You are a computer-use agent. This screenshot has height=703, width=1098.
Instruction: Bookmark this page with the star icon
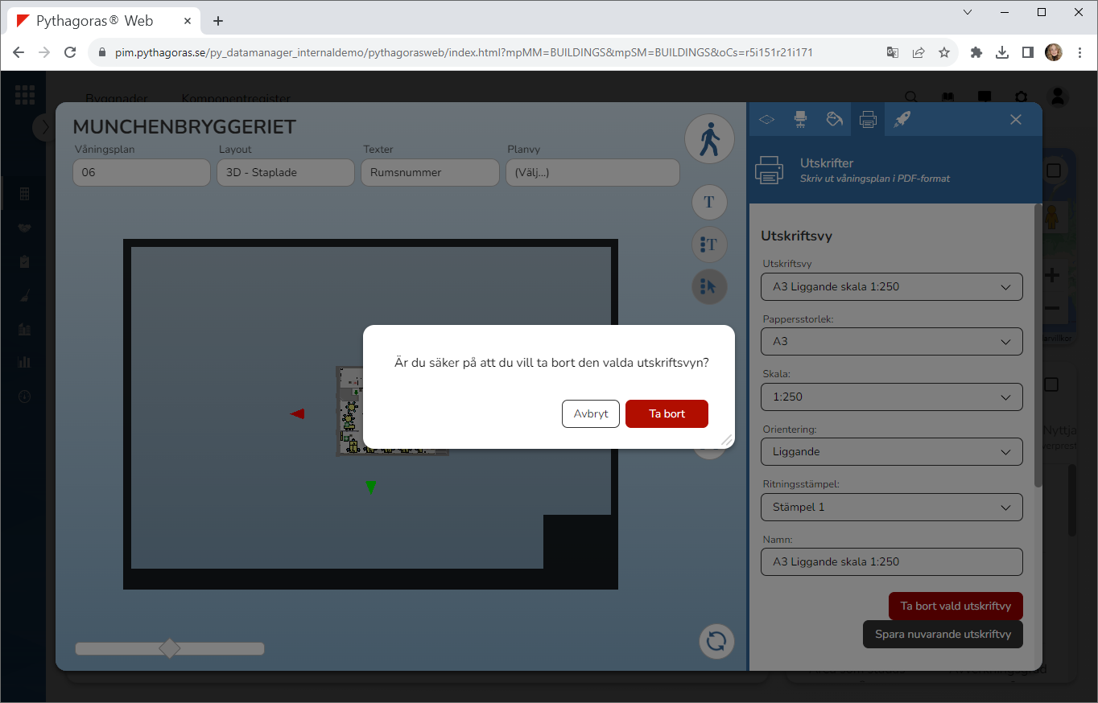pyautogui.click(x=944, y=52)
